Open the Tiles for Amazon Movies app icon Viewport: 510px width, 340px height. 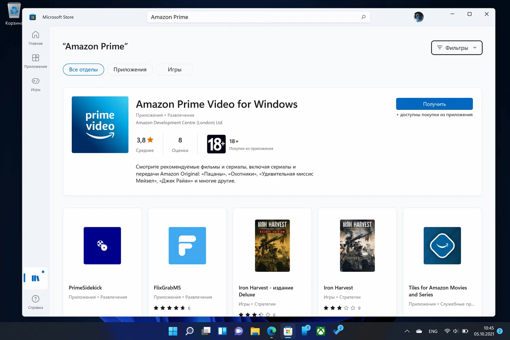[x=442, y=245]
